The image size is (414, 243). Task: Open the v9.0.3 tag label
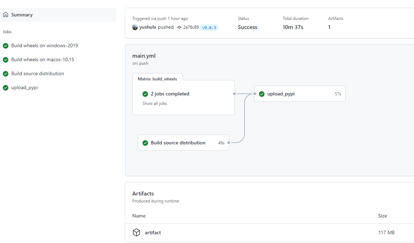coord(209,27)
